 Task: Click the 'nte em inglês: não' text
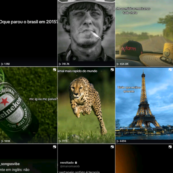coord(15,170)
